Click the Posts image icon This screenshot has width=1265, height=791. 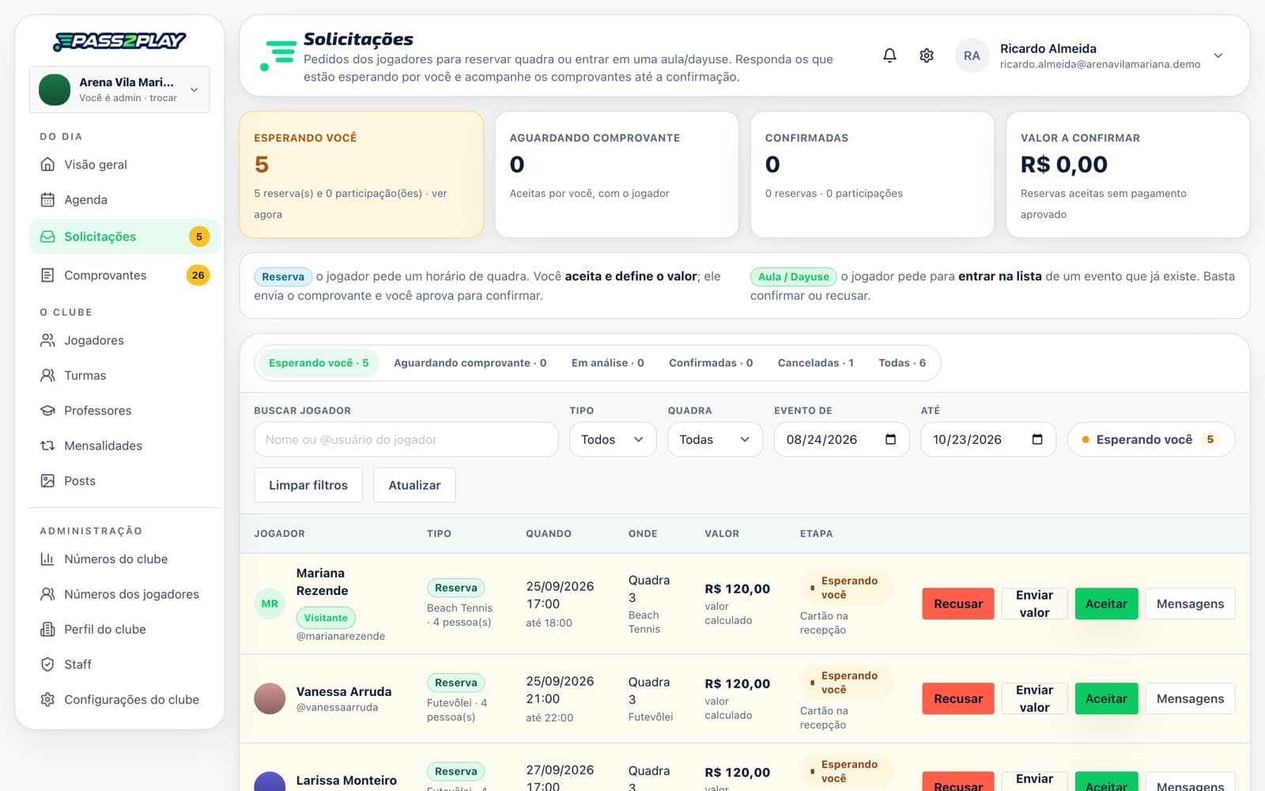pyautogui.click(x=47, y=480)
